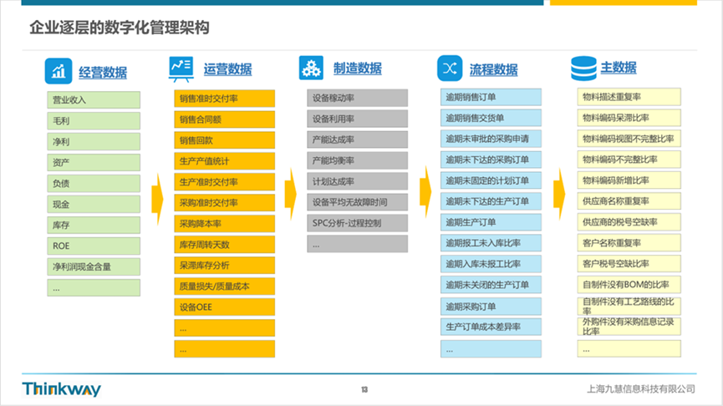This screenshot has height=406, width=723.
Task: Click the 上海九慧信息科技有限公司 footer text
Action: tap(641, 389)
